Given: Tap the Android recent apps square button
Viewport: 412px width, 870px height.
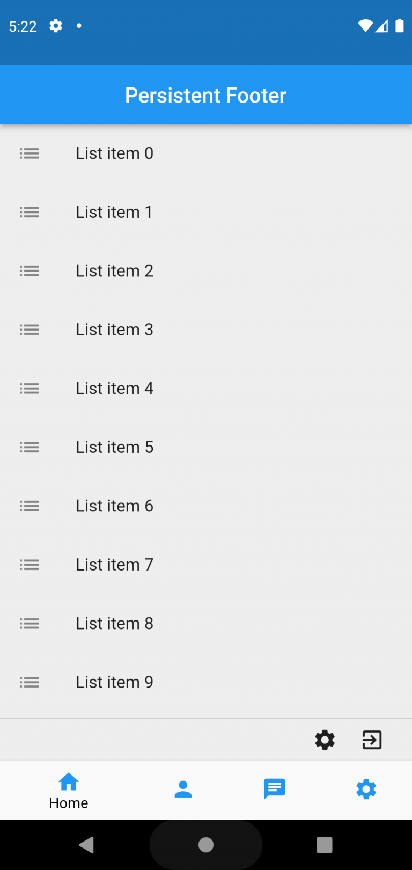Looking at the screenshot, I should coord(324,844).
